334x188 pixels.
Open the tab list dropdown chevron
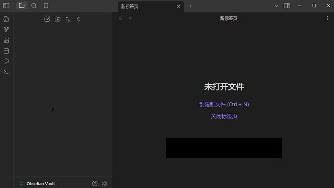[x=276, y=6]
